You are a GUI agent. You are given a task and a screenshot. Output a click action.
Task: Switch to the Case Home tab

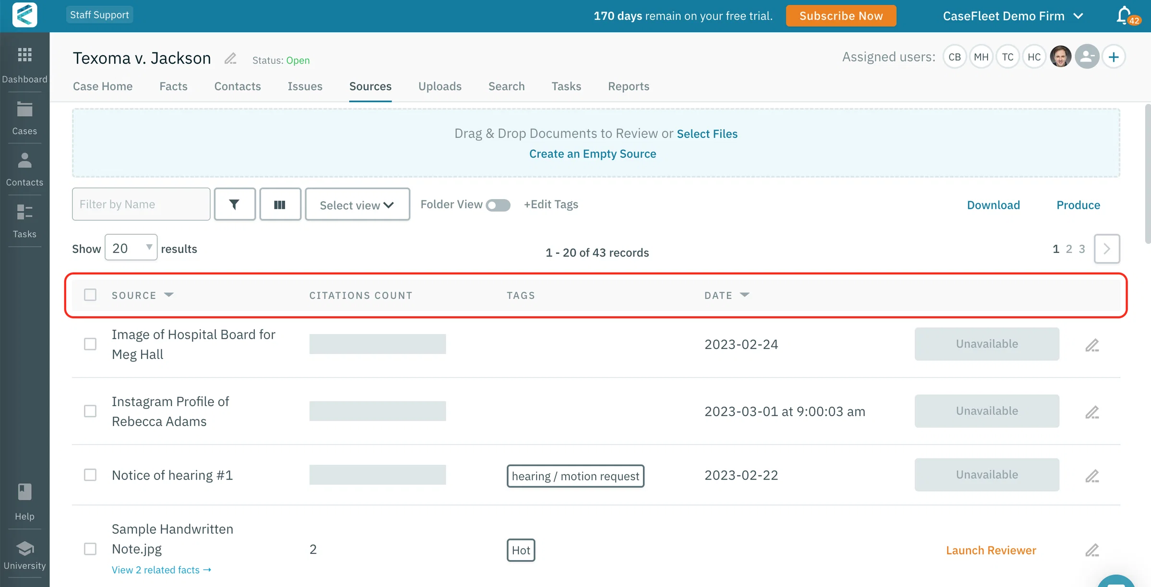[103, 86]
